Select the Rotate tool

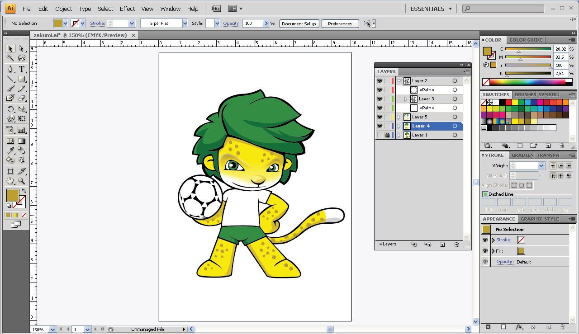10,109
